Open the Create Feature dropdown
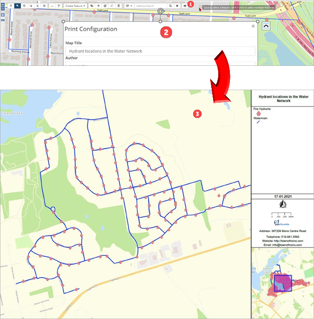 coord(75,6)
